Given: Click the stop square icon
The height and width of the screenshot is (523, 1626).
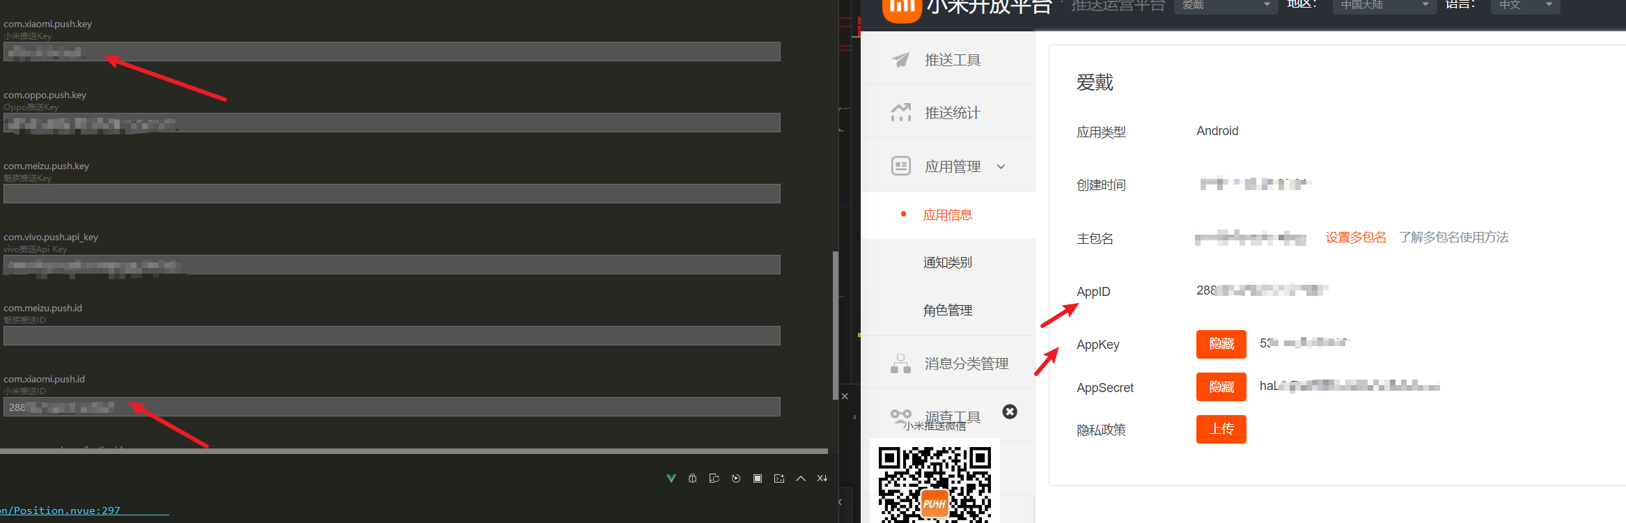Looking at the screenshot, I should [x=758, y=478].
